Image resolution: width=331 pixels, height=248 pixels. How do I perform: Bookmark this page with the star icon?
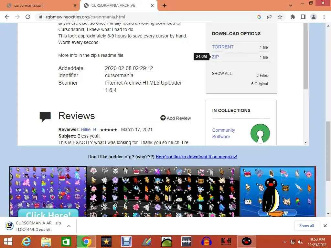(x=280, y=17)
